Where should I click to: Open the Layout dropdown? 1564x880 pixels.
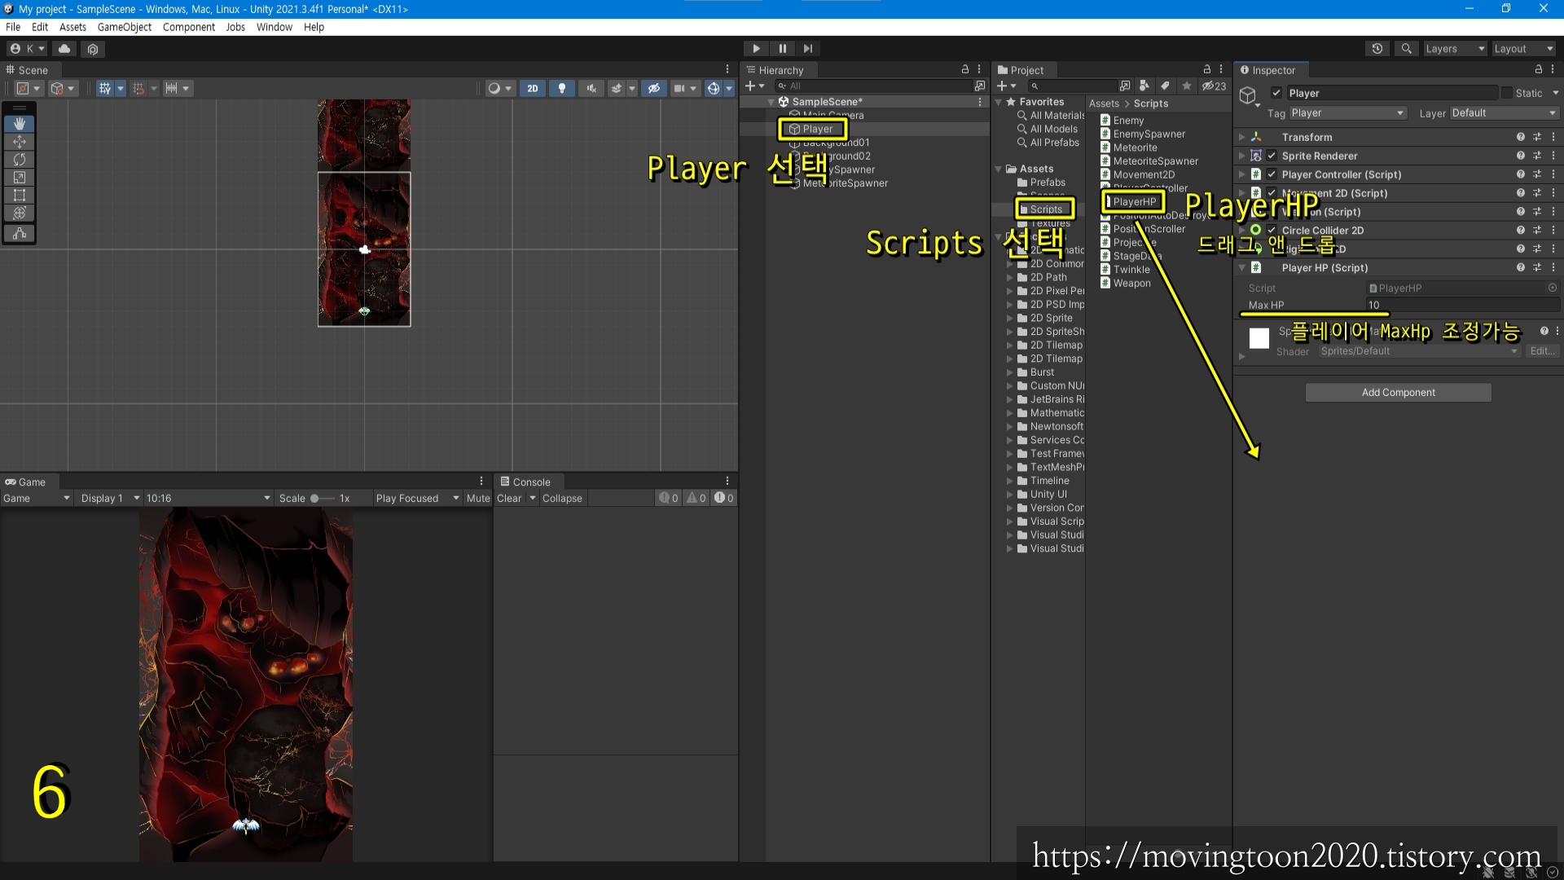[x=1523, y=49]
